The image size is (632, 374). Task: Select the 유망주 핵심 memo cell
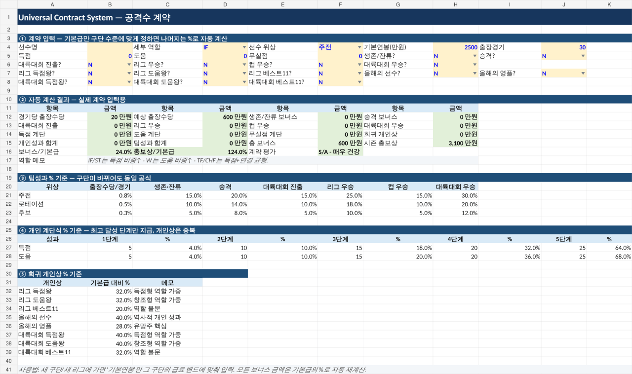(168, 326)
